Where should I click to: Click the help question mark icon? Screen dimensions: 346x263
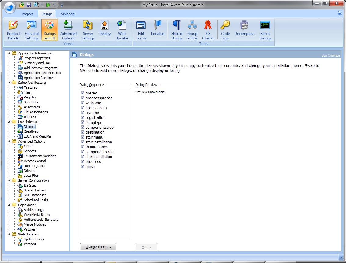tap(340, 13)
